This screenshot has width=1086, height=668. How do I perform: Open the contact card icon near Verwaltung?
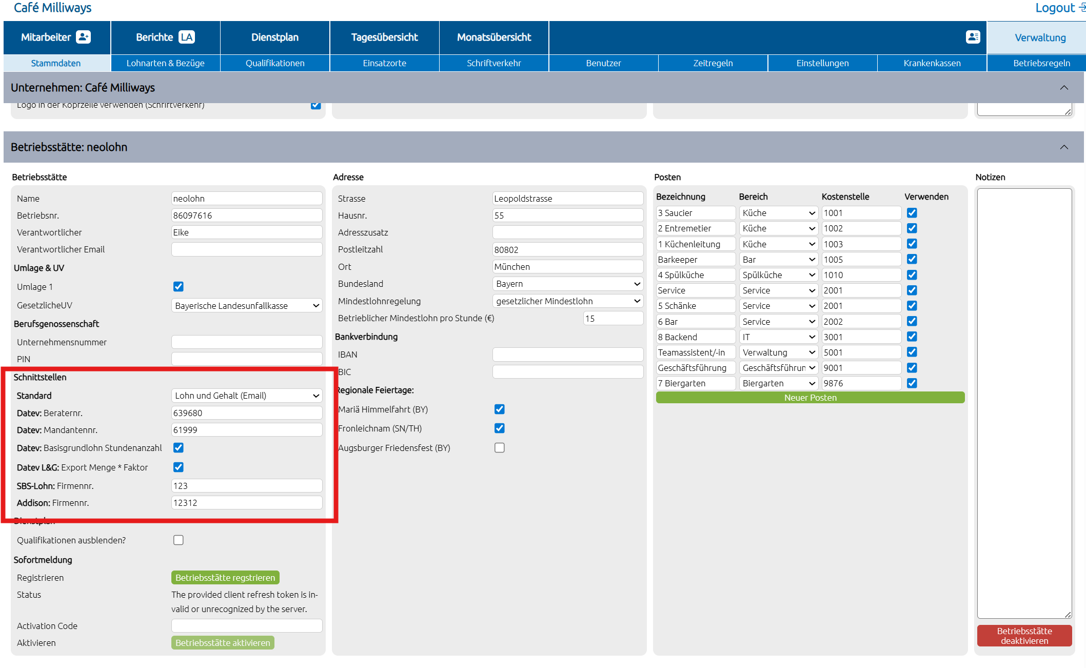[x=973, y=37]
